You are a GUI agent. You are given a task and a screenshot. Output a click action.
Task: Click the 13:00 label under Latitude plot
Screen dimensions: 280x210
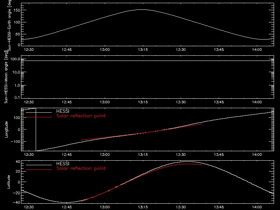point(105,207)
